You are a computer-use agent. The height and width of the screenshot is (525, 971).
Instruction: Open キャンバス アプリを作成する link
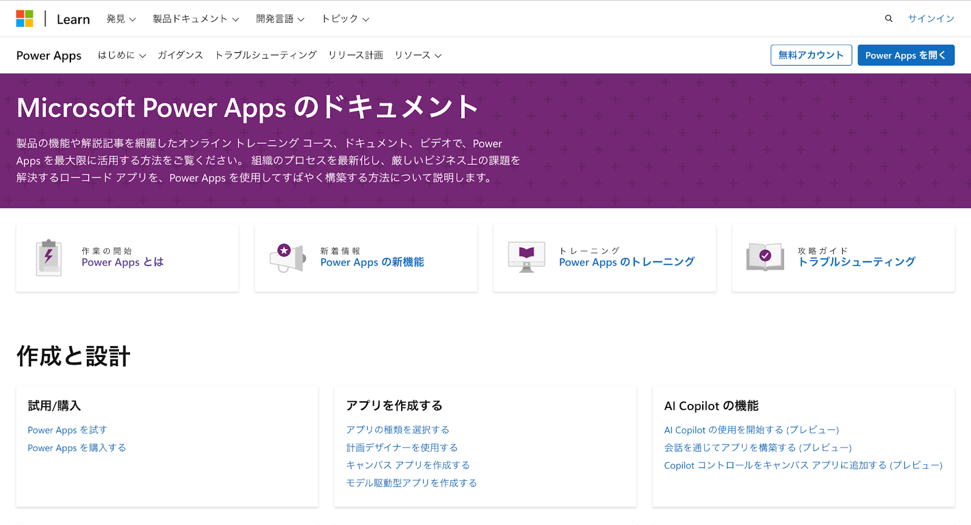(408, 465)
